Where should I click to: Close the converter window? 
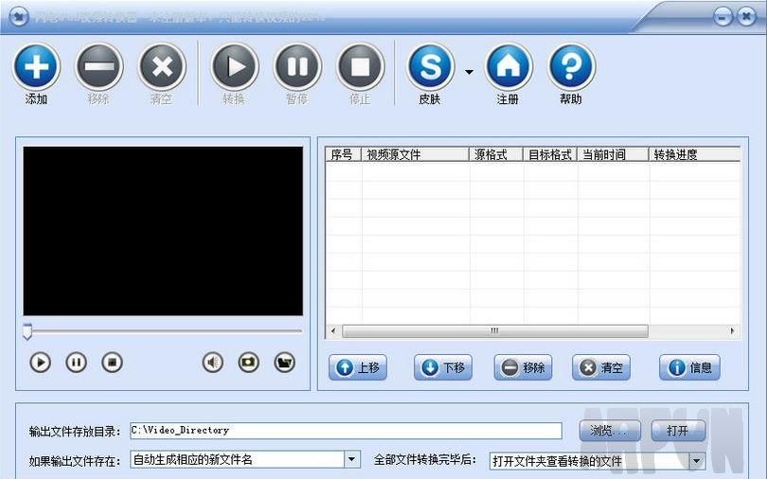point(746,17)
